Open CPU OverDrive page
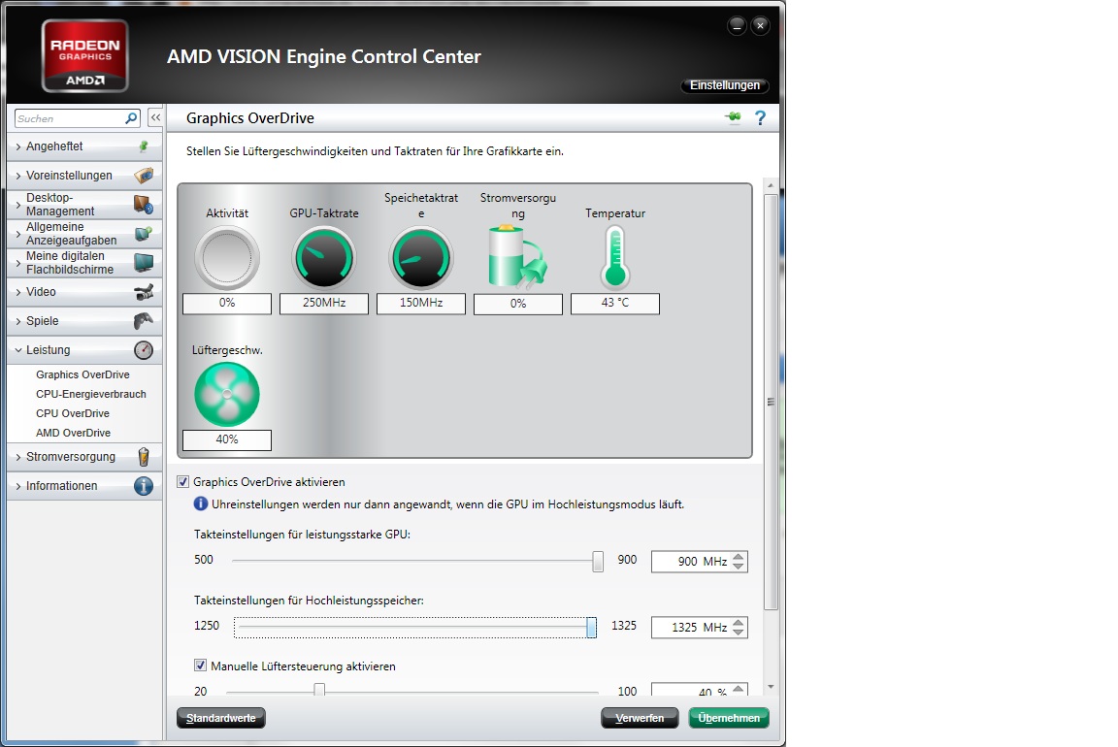 tap(73, 412)
